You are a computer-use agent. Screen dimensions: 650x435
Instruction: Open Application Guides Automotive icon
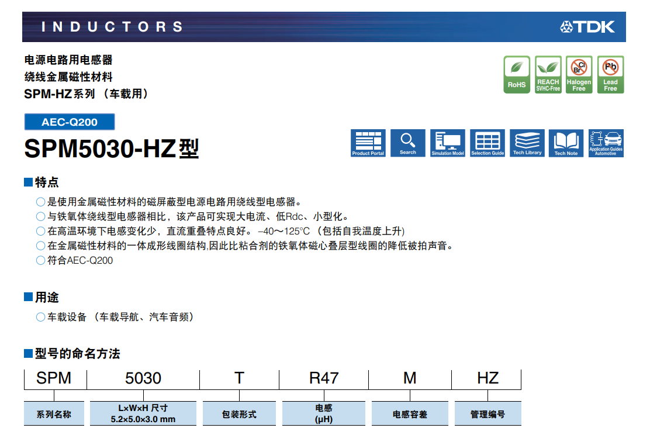(606, 143)
